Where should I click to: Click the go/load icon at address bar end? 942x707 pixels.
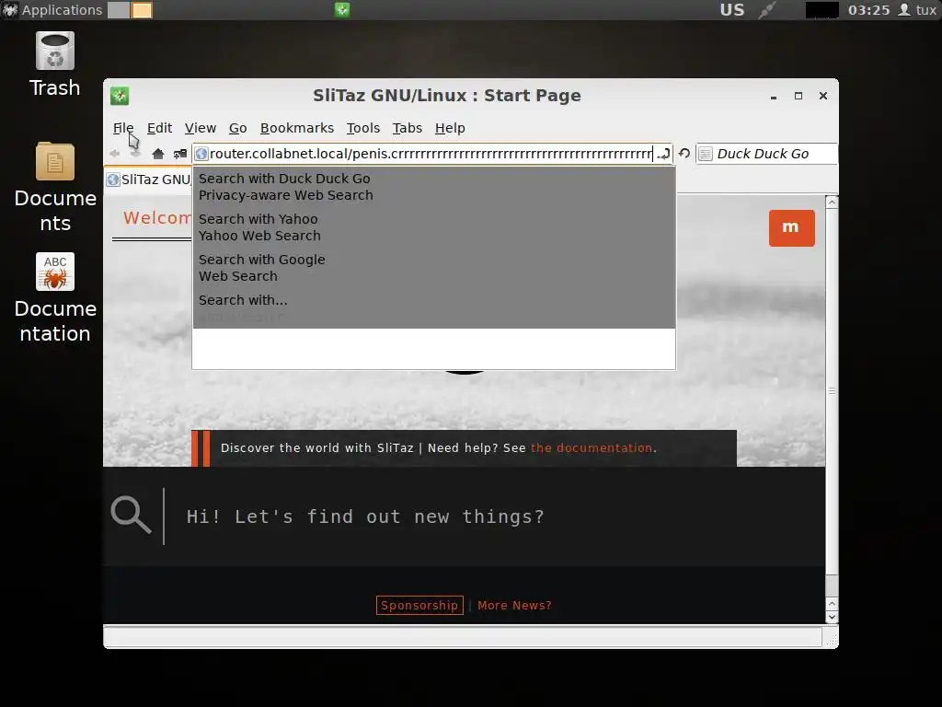click(663, 154)
